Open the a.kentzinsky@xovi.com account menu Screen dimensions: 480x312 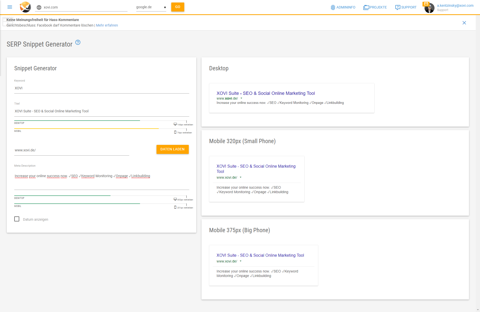pyautogui.click(x=455, y=6)
